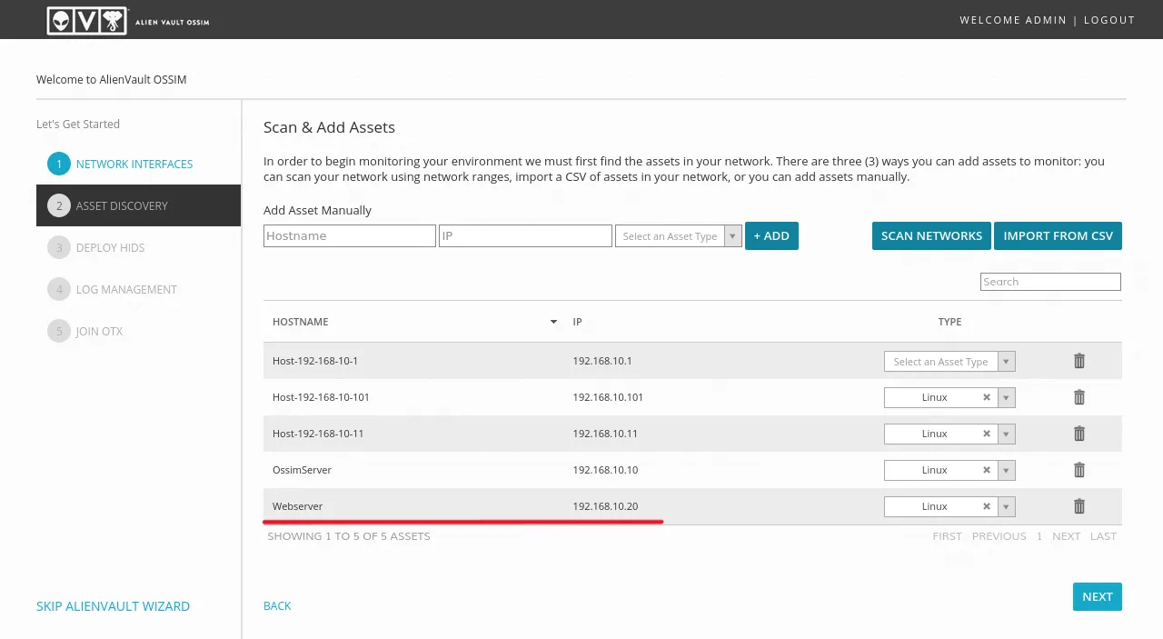Click trash icon for Host-192-168-10-101 row
The height and width of the screenshot is (639, 1163).
point(1079,397)
